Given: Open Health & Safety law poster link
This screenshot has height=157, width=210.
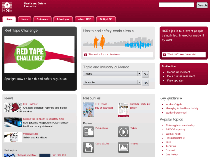Looking at the screenshot, I should coord(140,106).
